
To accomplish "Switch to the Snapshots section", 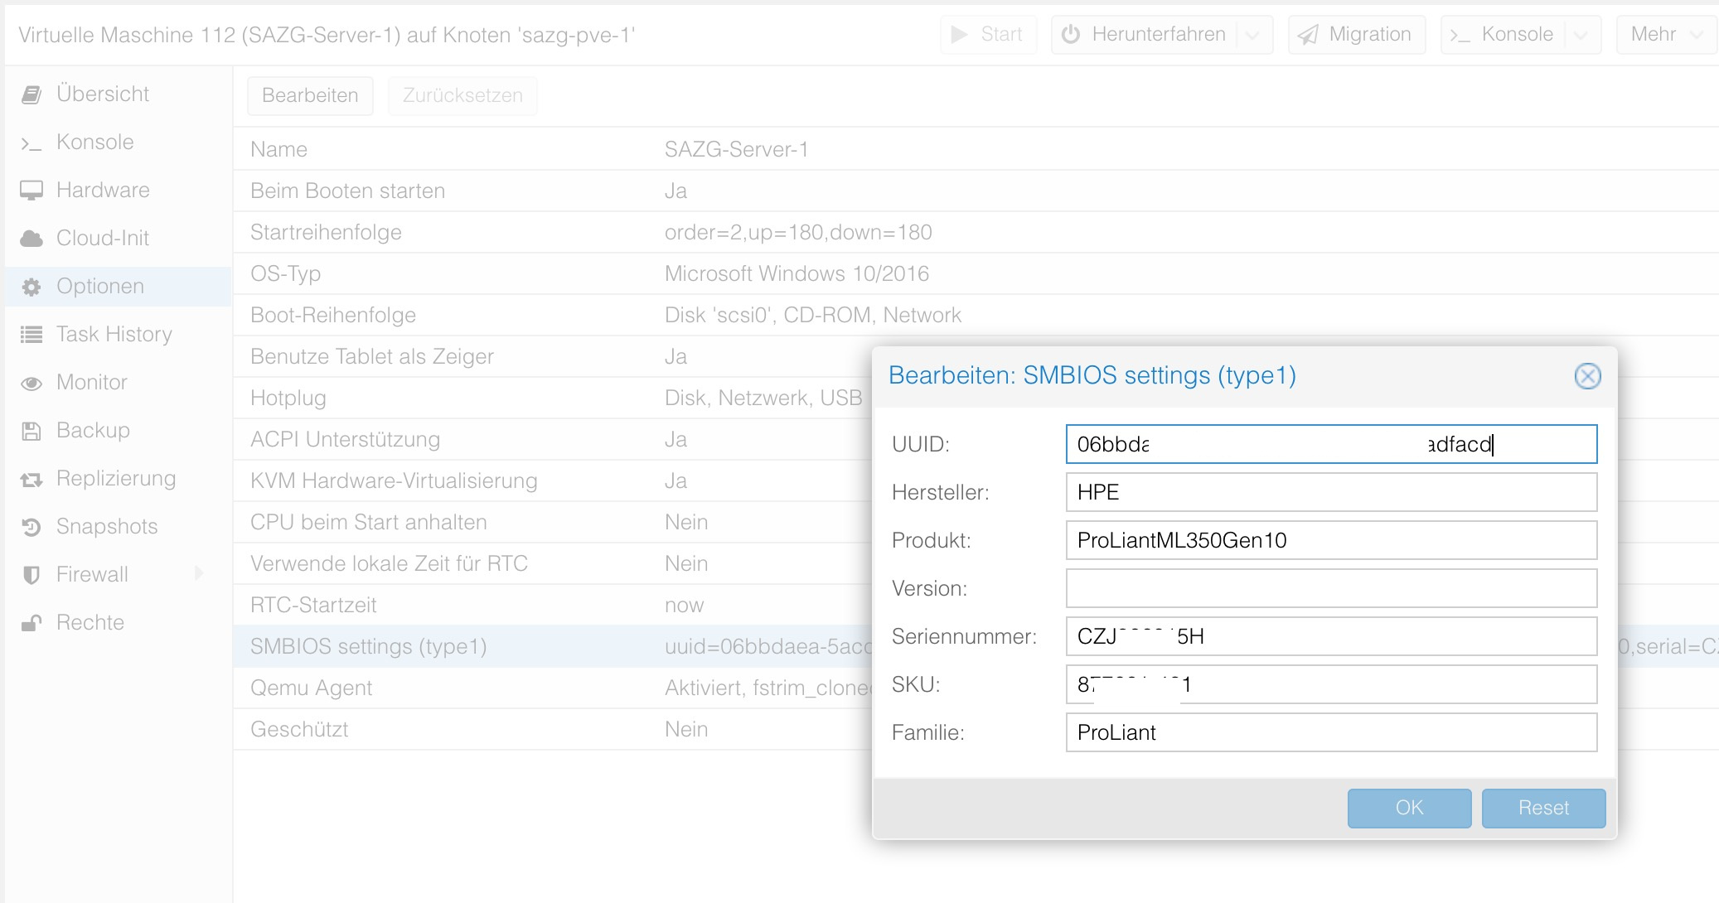I will (118, 527).
